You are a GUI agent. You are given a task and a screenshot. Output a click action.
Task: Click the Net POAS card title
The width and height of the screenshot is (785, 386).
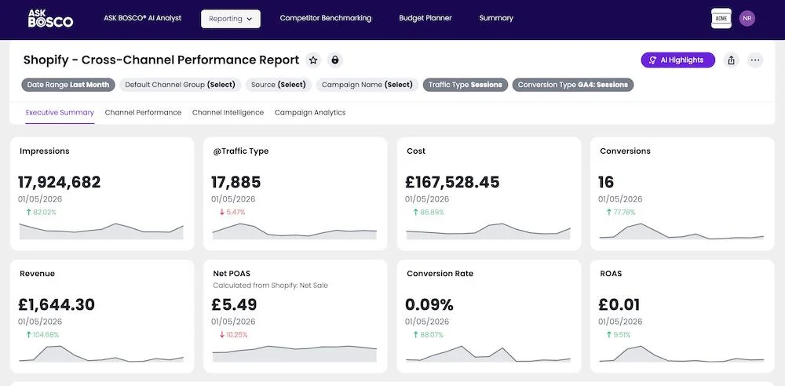click(232, 273)
